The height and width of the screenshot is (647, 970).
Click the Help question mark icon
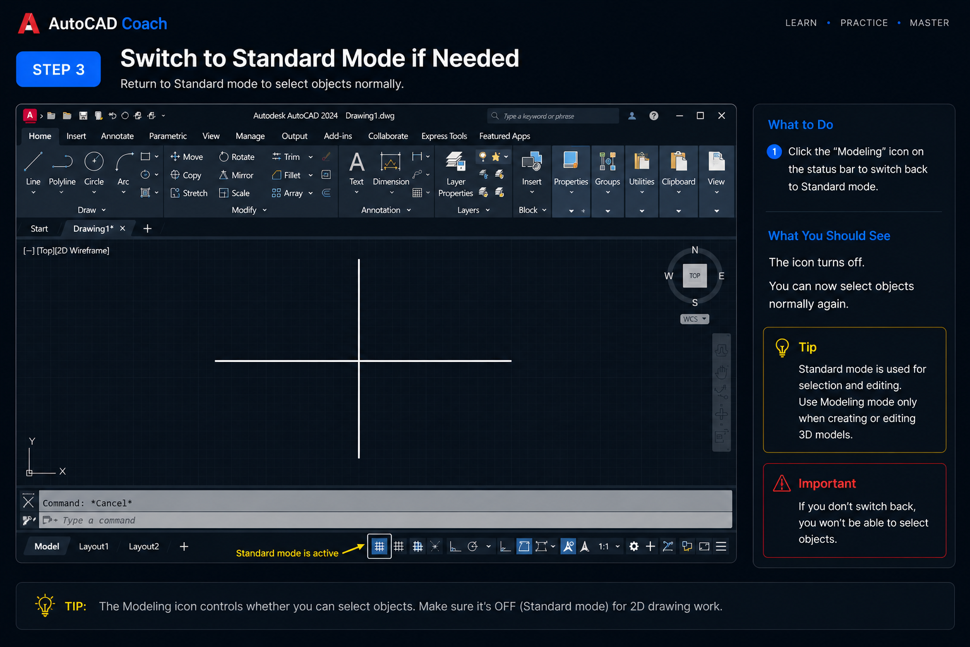click(x=654, y=116)
